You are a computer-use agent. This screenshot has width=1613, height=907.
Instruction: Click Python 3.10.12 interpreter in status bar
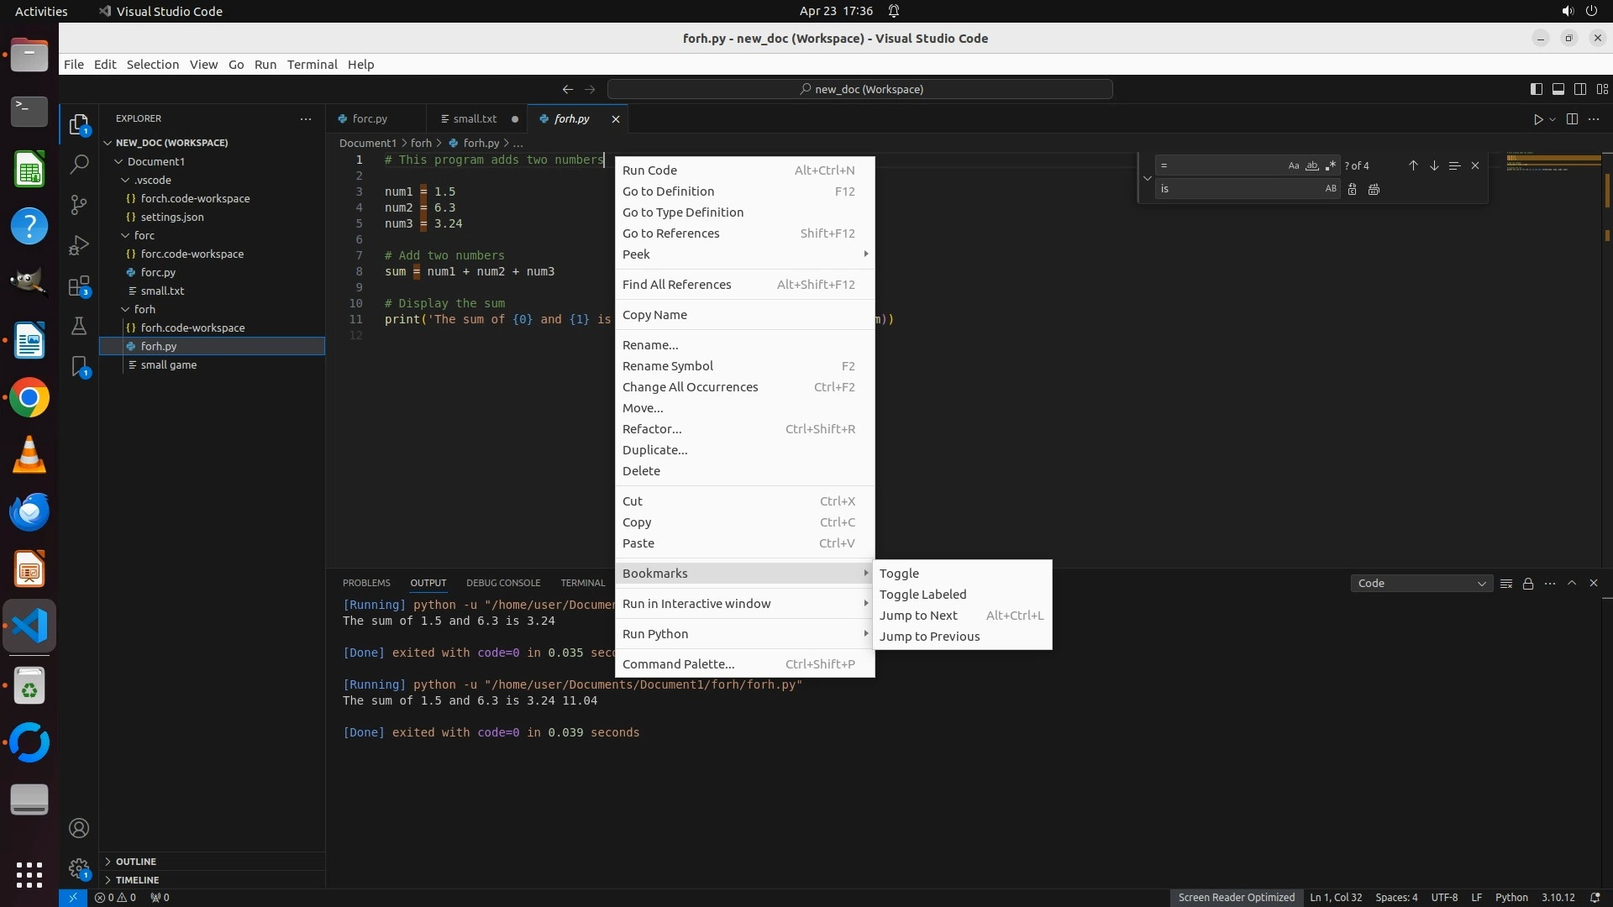click(x=1558, y=897)
